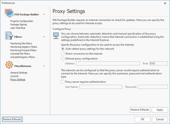Click the Filters section heading
Image resolution: width=170 pixels, height=124 pixels.
click(x=18, y=37)
